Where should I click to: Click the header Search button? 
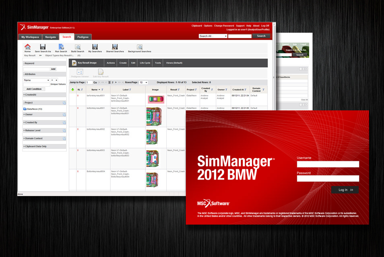coord(261,36)
